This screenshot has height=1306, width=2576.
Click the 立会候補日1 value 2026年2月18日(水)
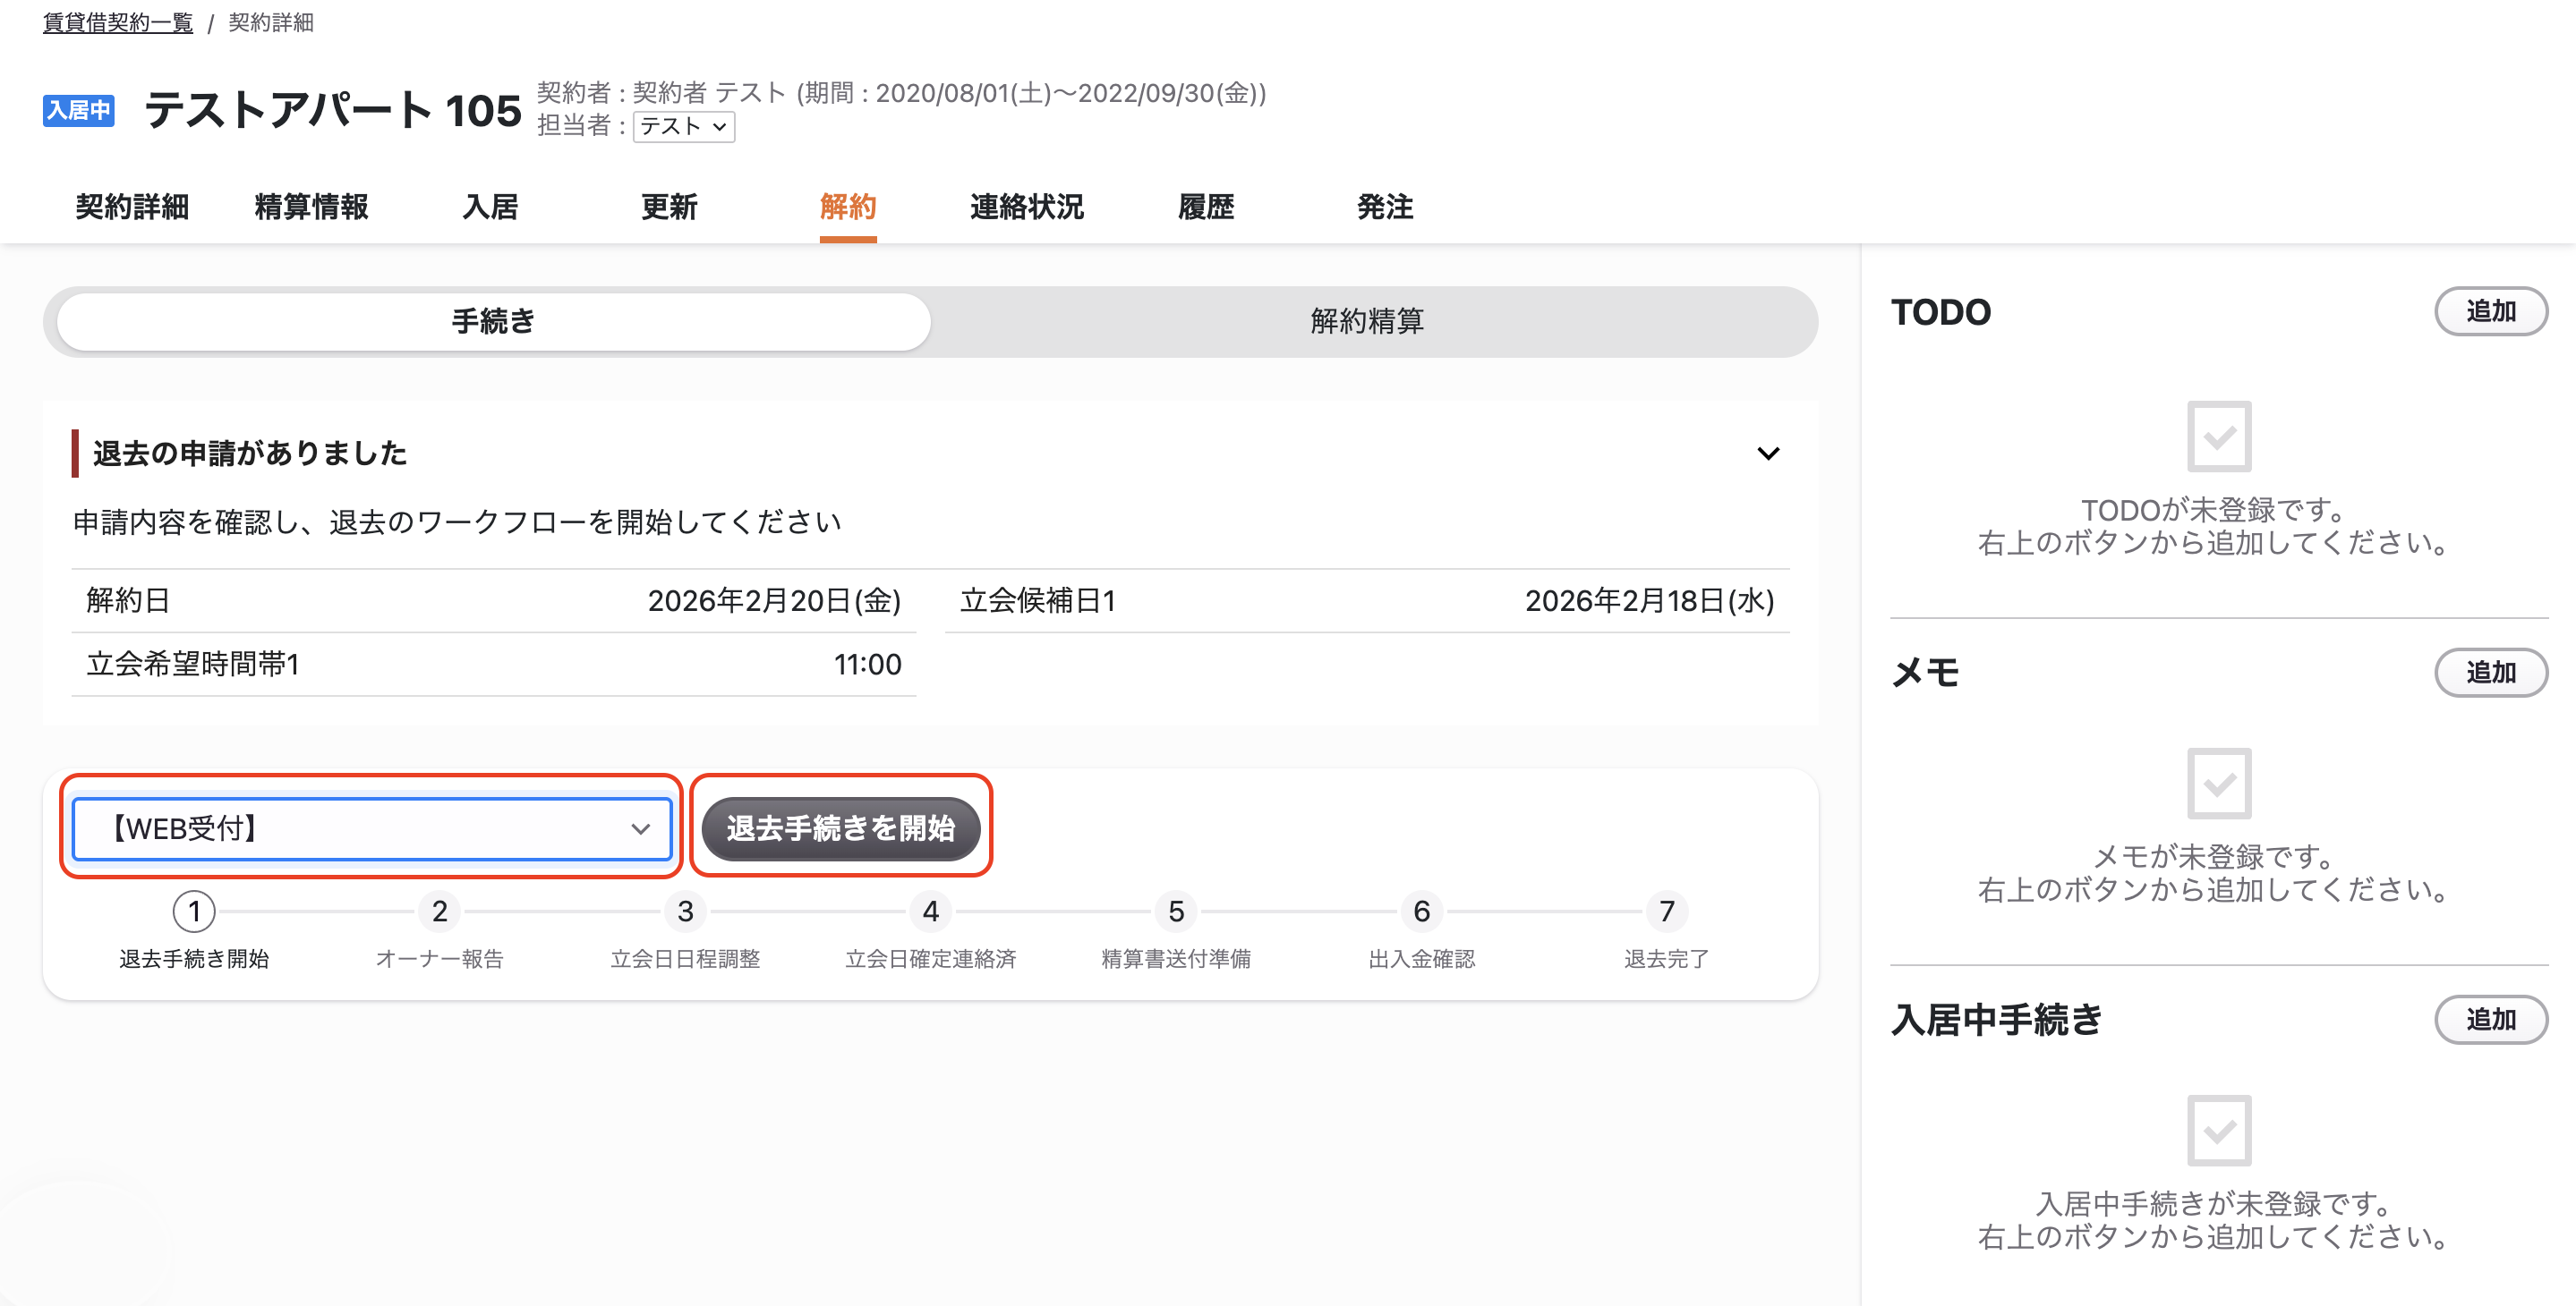[1650, 600]
